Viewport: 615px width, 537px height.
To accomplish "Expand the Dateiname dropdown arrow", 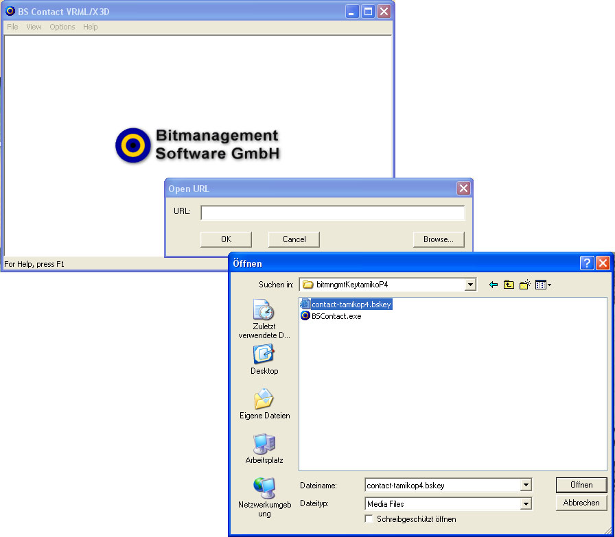I will pos(526,486).
